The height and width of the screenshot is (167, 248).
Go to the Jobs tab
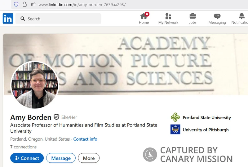coord(193,18)
